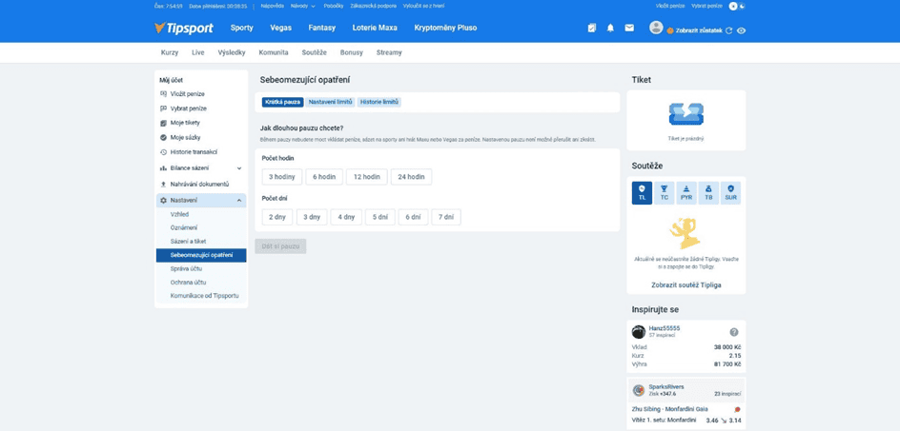
Task: Refresh the balance with the reload icon
Action: point(729,31)
